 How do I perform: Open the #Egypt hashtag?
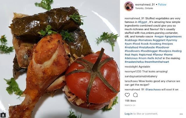coord(142,22)
